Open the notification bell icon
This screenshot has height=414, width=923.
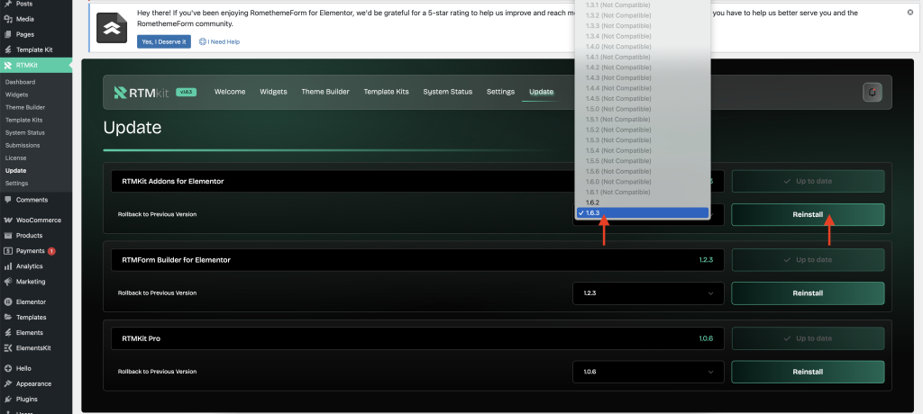[873, 93]
